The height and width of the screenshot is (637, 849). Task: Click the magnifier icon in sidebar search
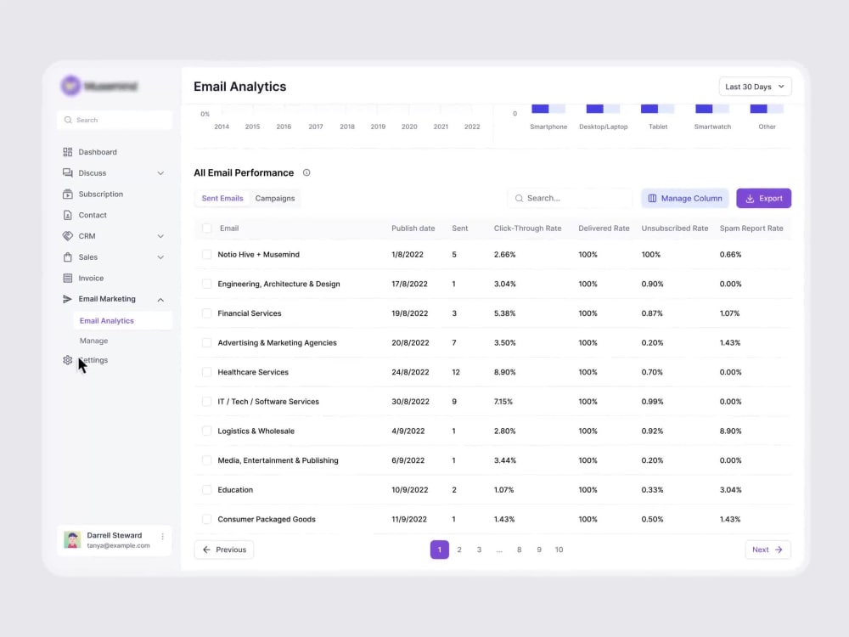click(x=68, y=121)
